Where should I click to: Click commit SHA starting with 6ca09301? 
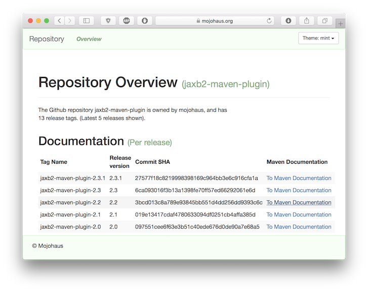(195, 191)
